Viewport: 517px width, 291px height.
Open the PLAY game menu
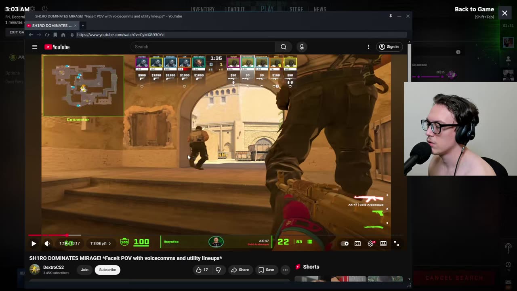[x=267, y=9]
